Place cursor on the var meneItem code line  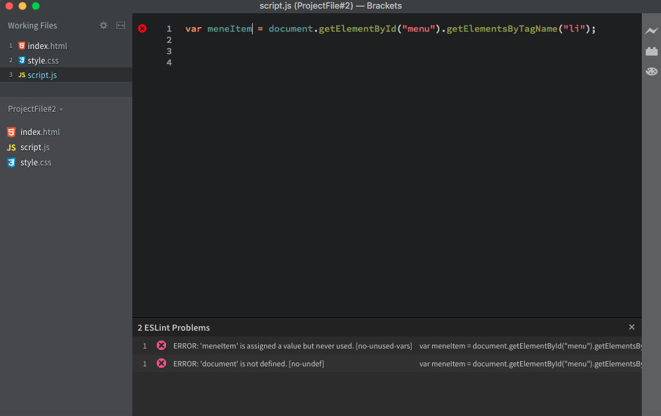331,28
